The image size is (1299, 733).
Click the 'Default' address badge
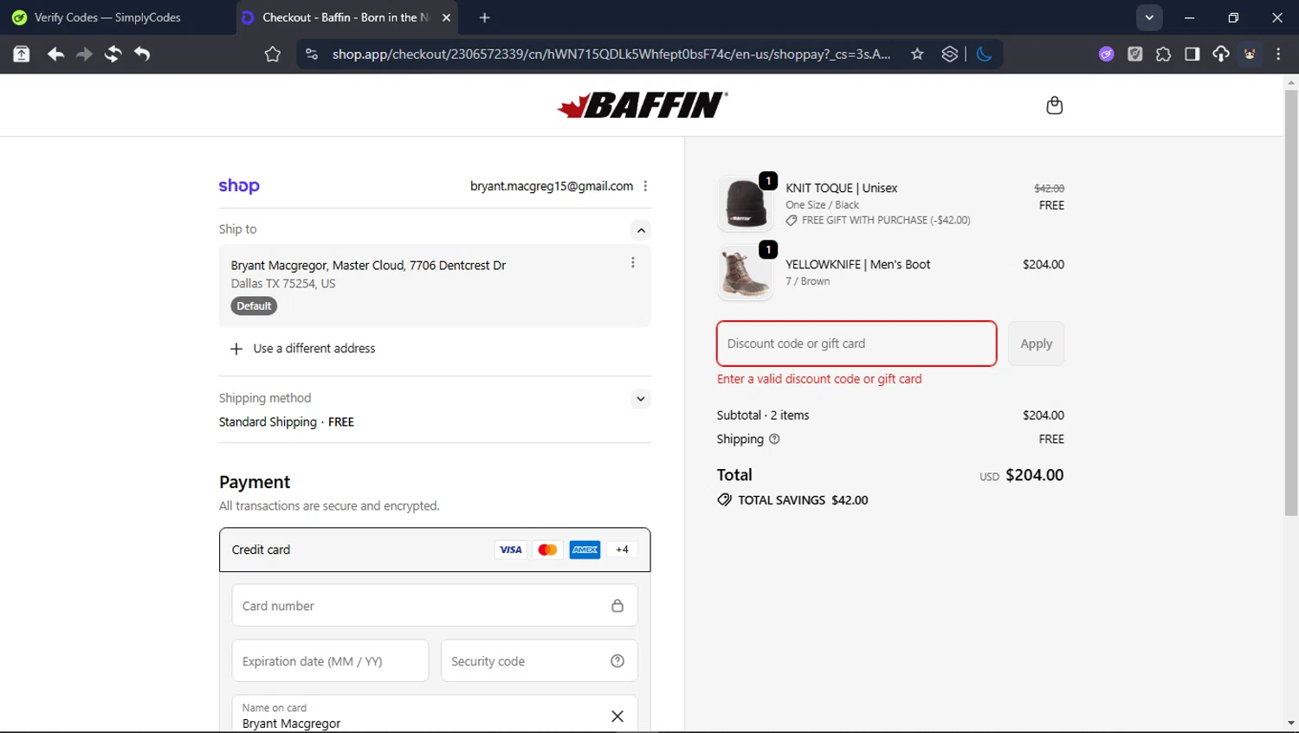(254, 306)
